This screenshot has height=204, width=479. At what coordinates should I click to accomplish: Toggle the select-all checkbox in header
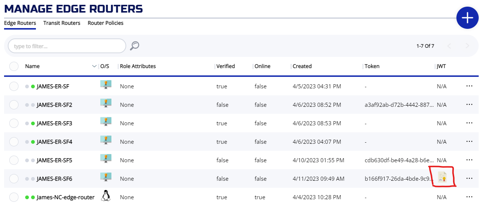pos(14,67)
